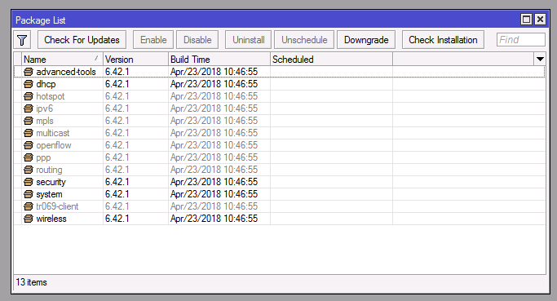Select the advanced-tools package name
Screen dimensions: 557x301
point(66,72)
